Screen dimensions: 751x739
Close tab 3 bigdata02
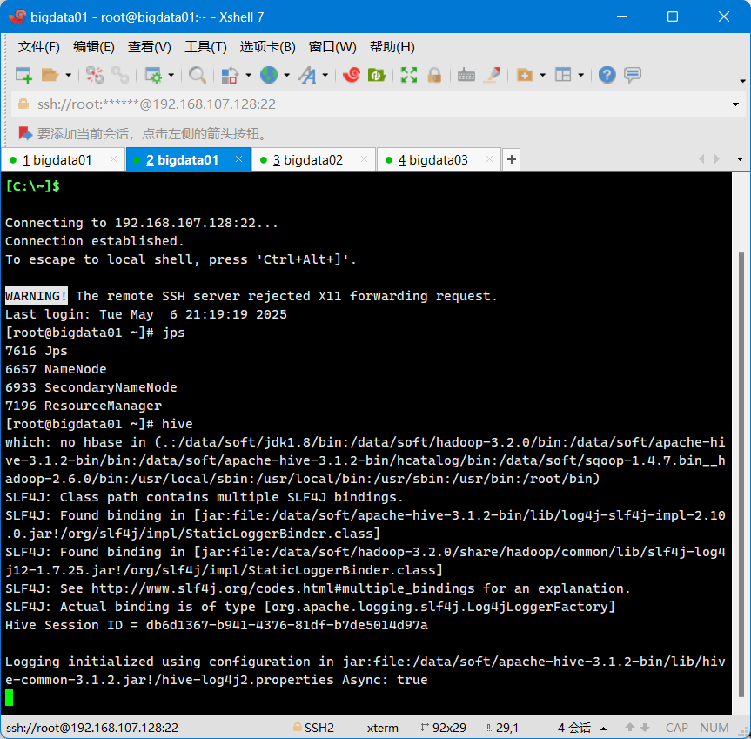tap(364, 159)
